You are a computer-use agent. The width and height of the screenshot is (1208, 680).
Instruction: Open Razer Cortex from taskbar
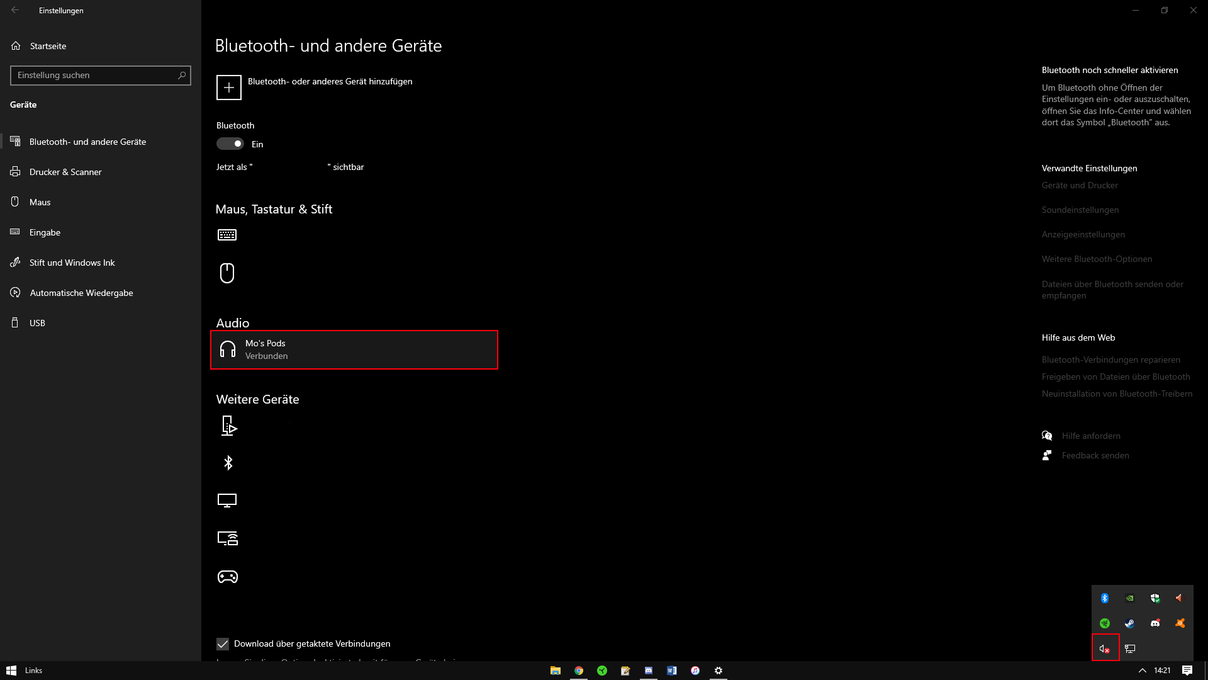pos(602,671)
